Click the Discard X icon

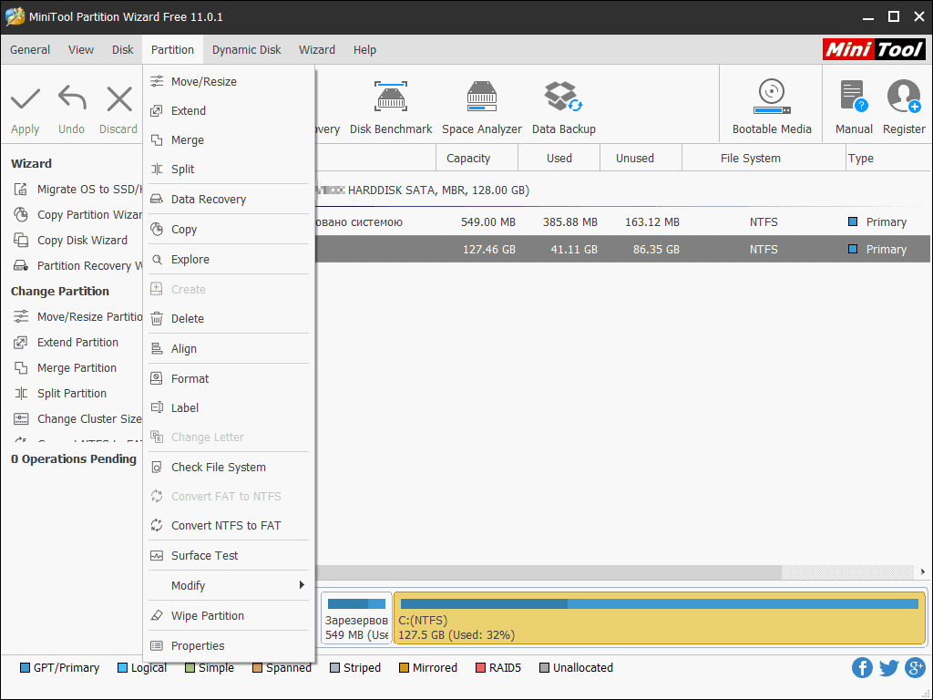pyautogui.click(x=119, y=98)
